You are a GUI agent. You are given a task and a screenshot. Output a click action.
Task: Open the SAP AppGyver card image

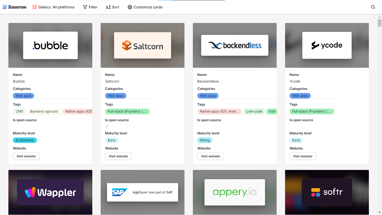[143, 192]
